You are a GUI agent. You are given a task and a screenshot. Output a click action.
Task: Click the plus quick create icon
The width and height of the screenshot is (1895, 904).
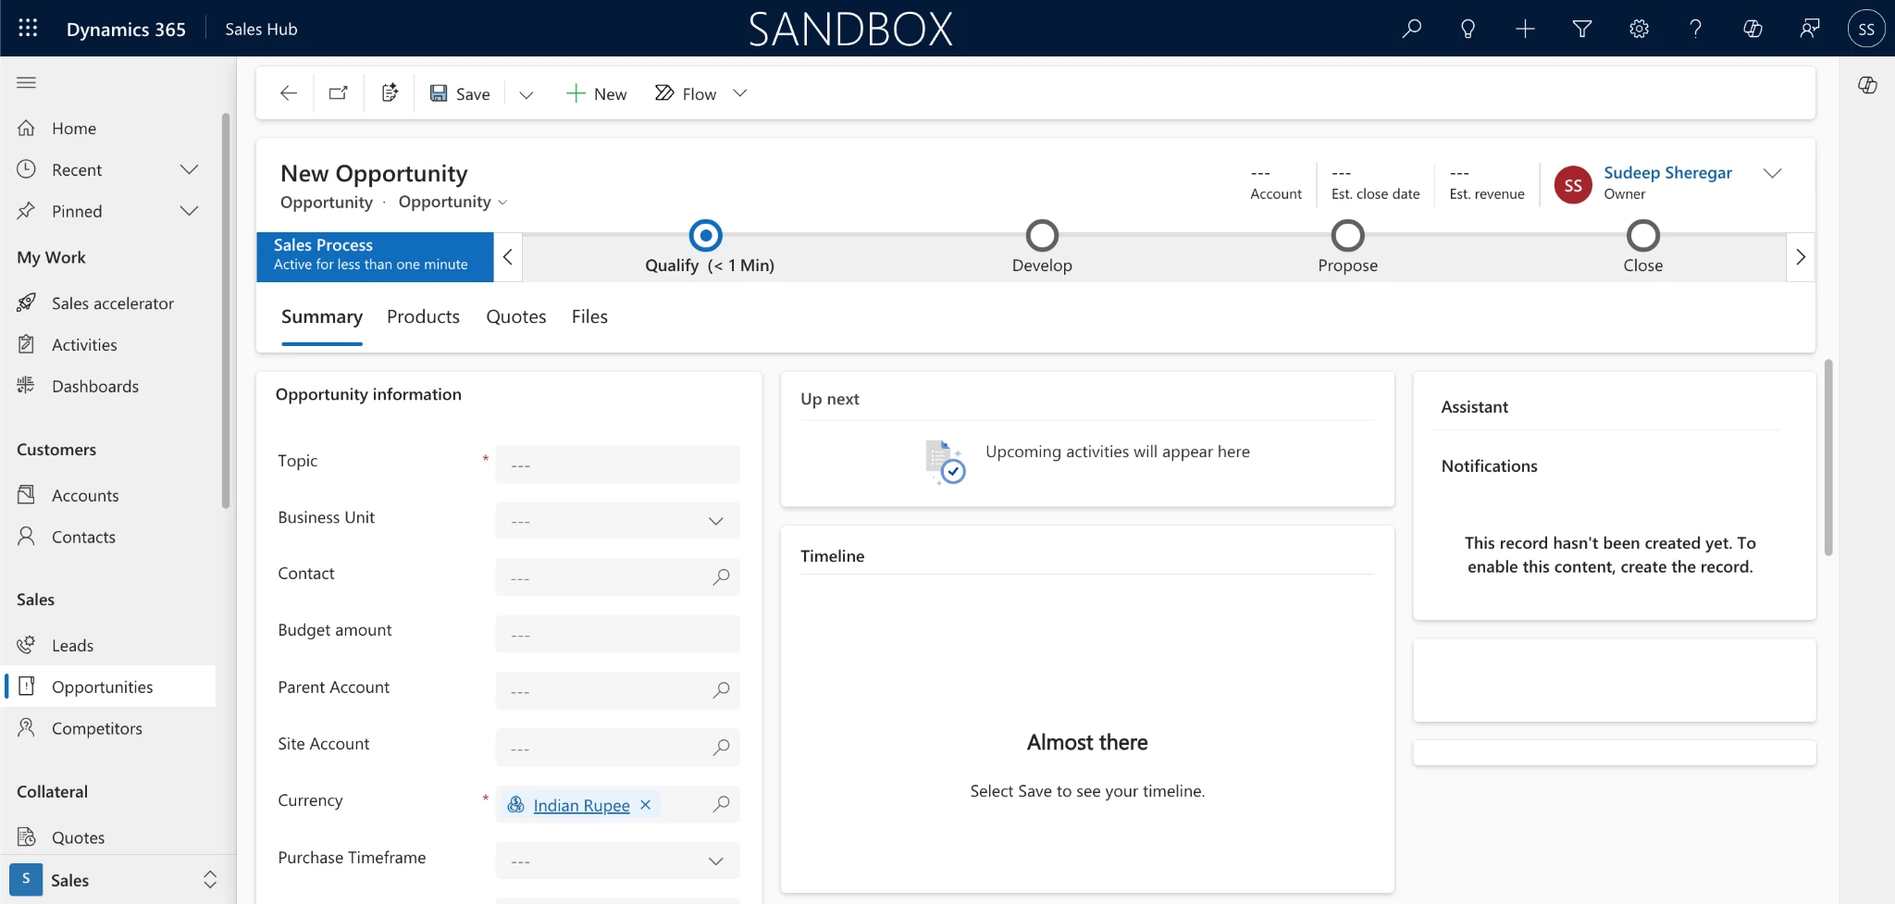[1525, 29]
